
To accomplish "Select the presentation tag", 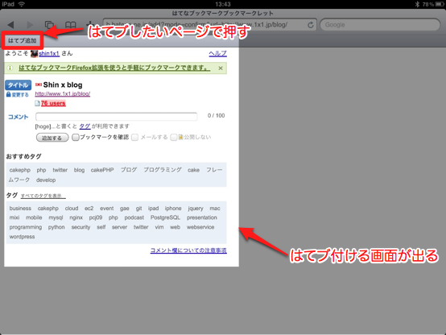I will coord(202,217).
